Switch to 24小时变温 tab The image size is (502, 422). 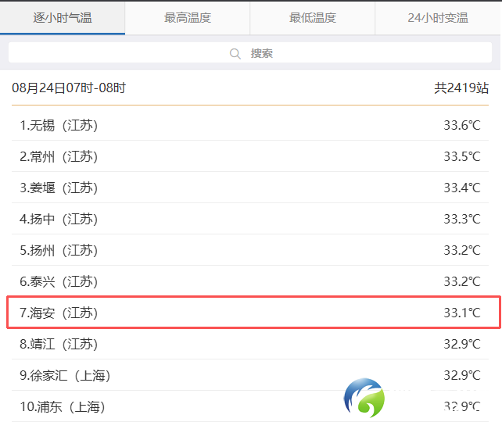438,18
